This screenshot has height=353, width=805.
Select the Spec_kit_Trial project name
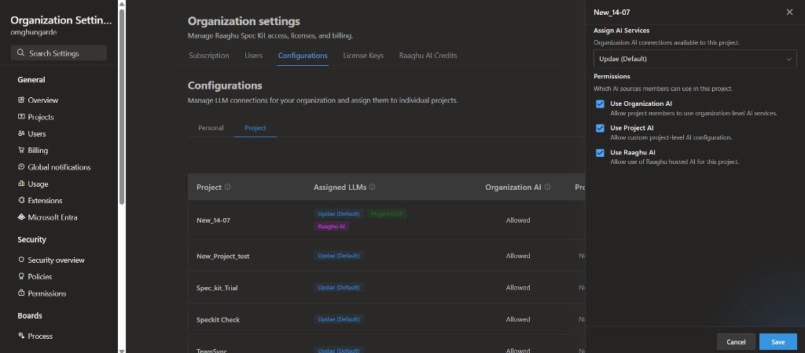coord(217,288)
